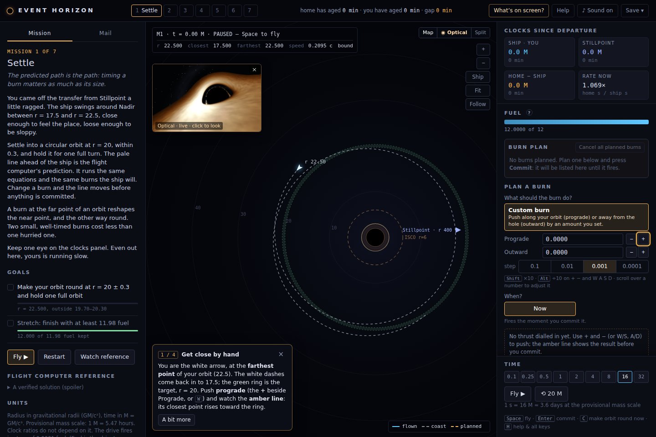The width and height of the screenshot is (656, 437).
Task: Decrease Prograde thrust with minus stepper
Action: 631,239
